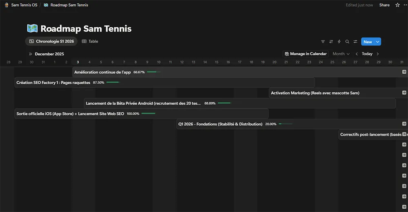Click Manage in Calendar button
408x212 pixels.
[306, 54]
